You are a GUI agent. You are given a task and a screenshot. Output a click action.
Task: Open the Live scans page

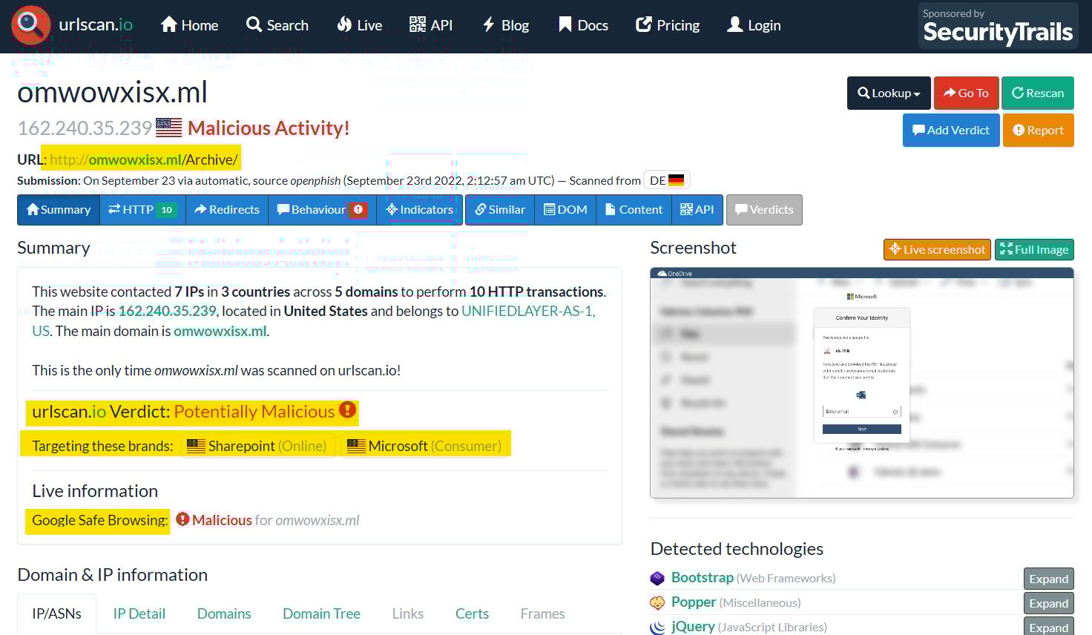pyautogui.click(x=360, y=25)
